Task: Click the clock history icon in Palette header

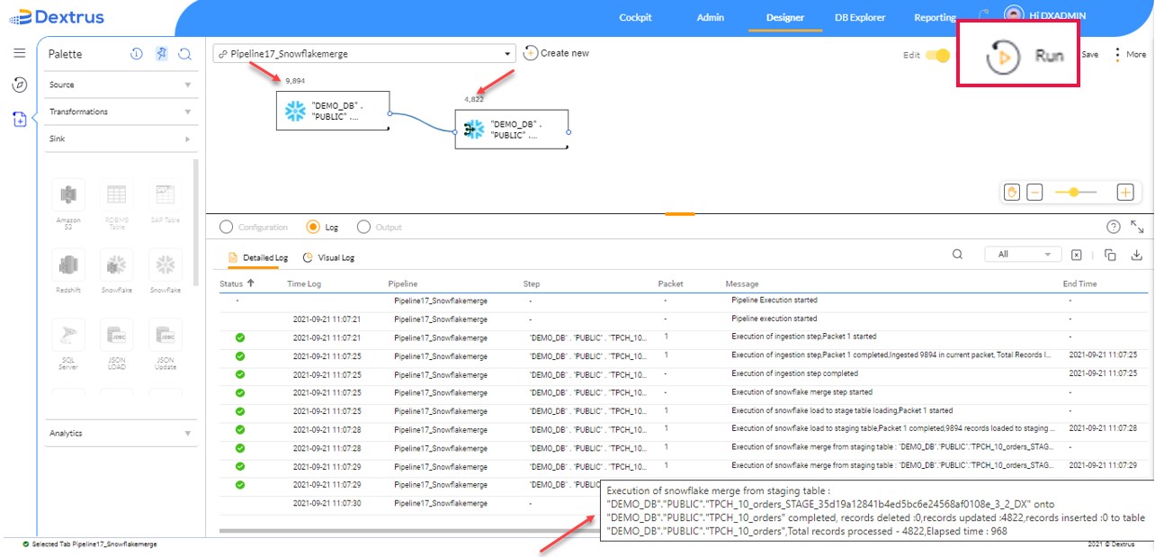Action: coord(137,54)
